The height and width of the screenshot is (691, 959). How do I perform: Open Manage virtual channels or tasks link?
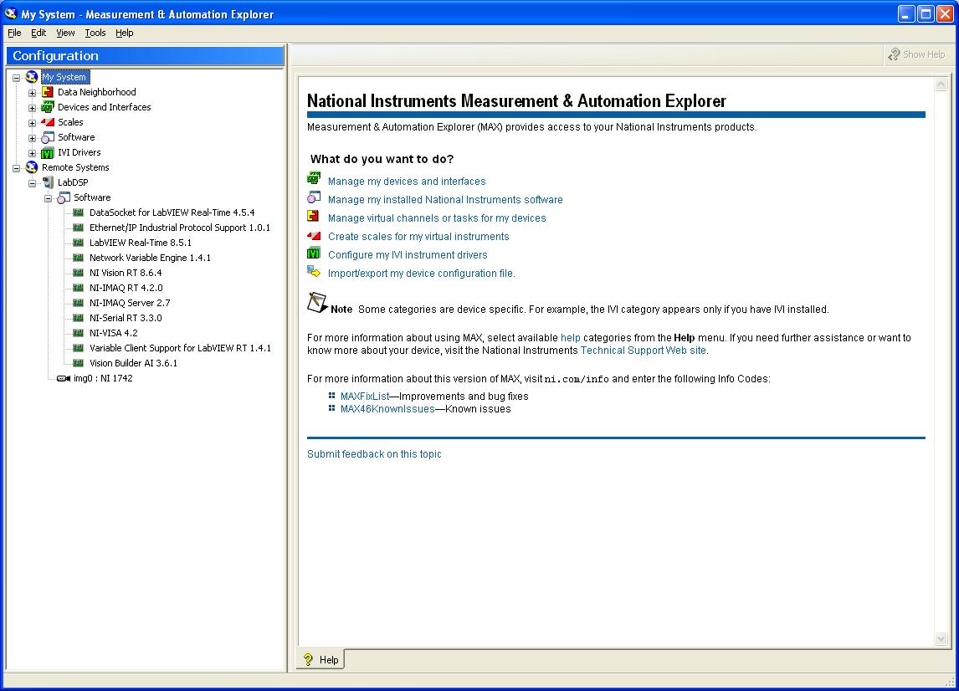[437, 218]
